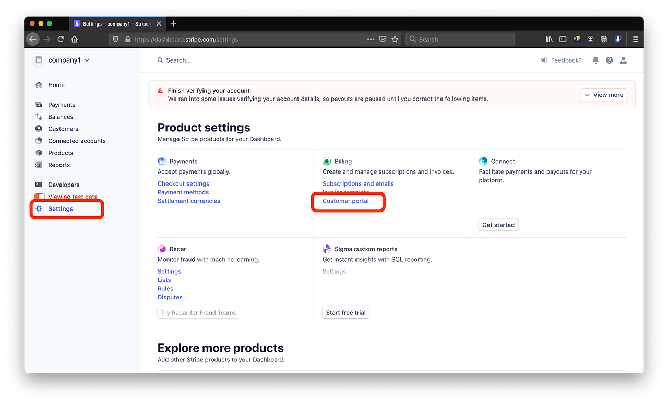Open the notifications bell icon
The width and height of the screenshot is (668, 405).
tap(595, 60)
